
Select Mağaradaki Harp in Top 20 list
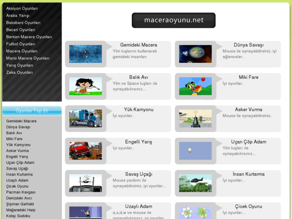click(20, 210)
